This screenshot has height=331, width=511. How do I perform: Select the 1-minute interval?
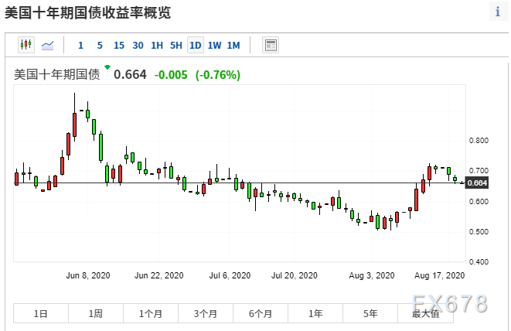tap(81, 46)
